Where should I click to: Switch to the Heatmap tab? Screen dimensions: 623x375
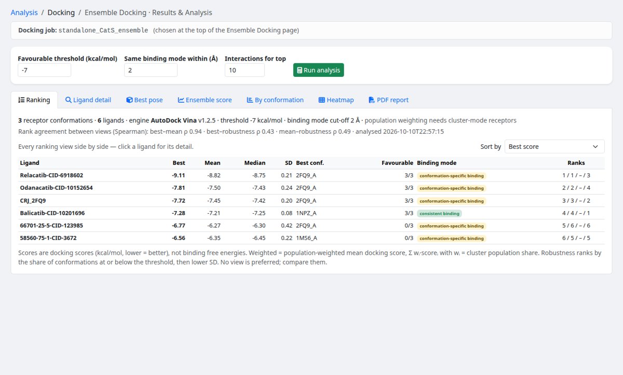coord(336,100)
